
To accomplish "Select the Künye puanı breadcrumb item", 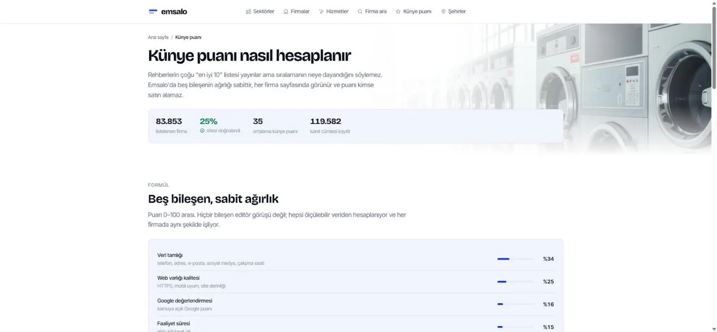I will [188, 37].
